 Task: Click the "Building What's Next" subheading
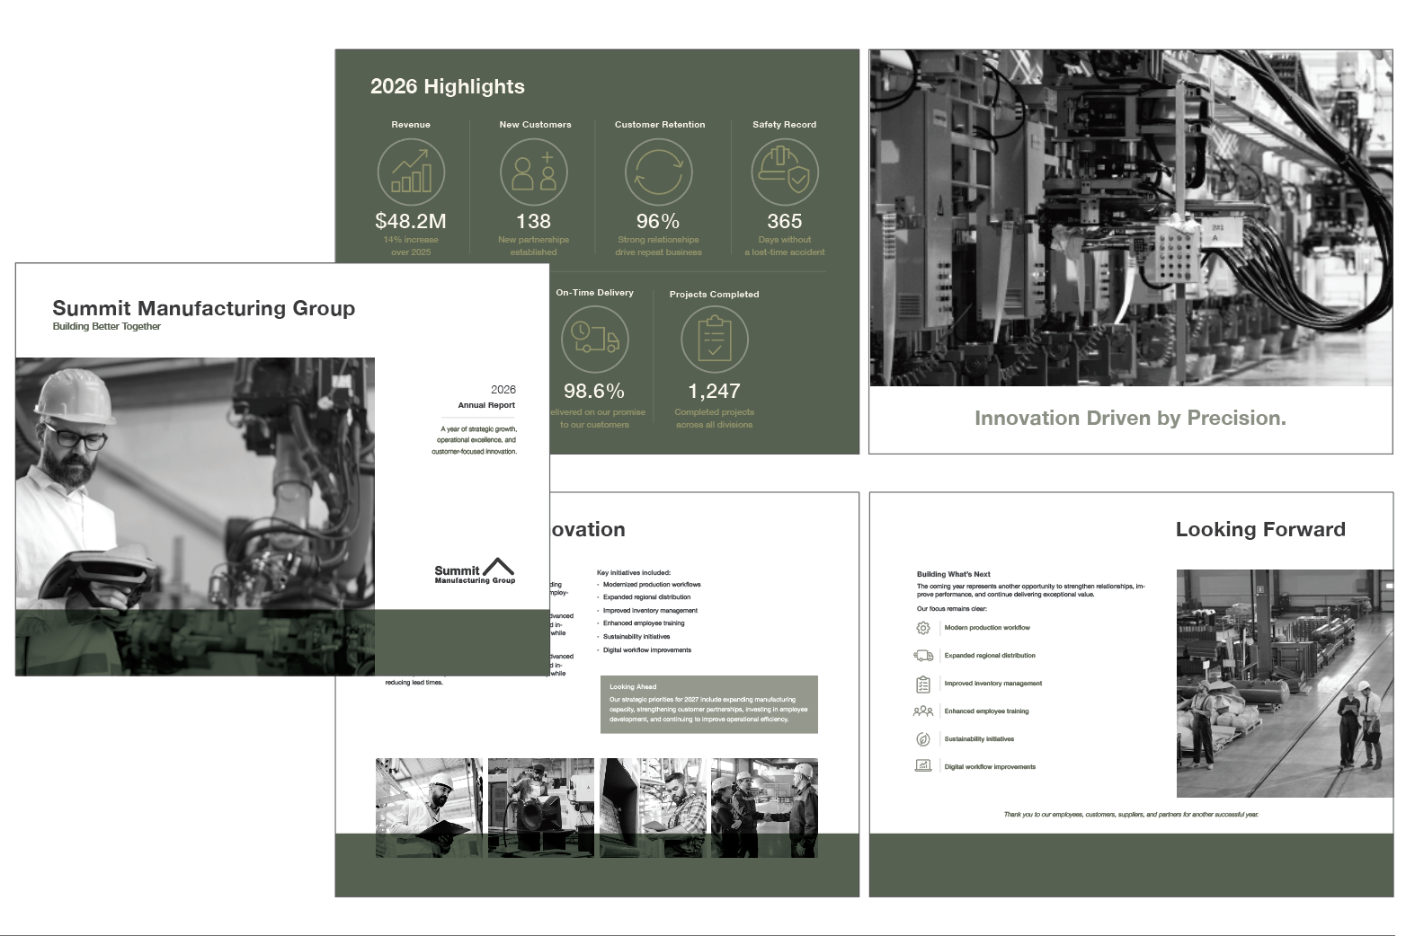pyautogui.click(x=954, y=574)
